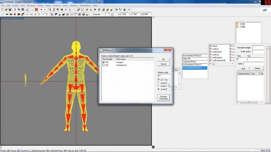This screenshot has width=271, height=152.
Task: Select the Head bone in list
Action: point(215,46)
